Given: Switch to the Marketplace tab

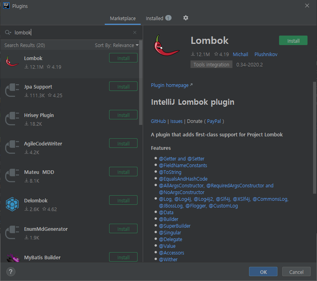Looking at the screenshot, I should coord(123,19).
